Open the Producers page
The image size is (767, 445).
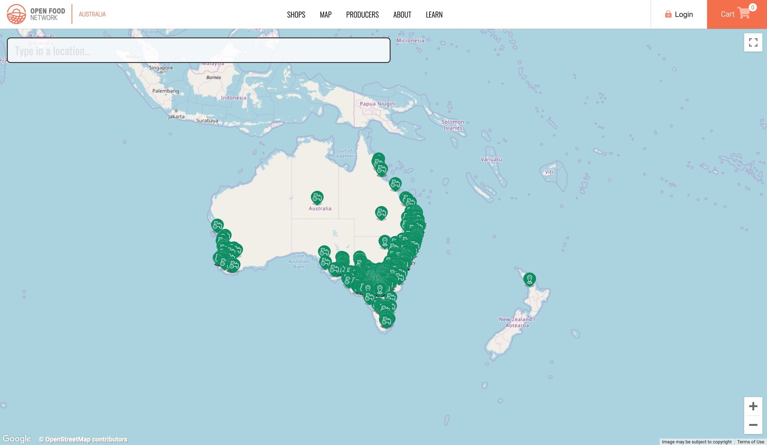coord(362,15)
